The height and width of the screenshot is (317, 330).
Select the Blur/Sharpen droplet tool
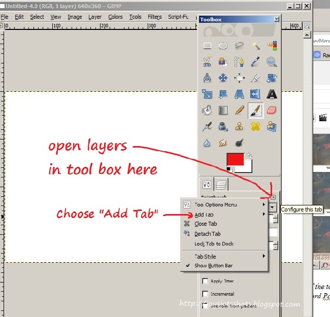click(x=207, y=143)
